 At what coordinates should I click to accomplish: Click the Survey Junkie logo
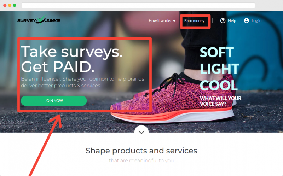pyautogui.click(x=39, y=20)
